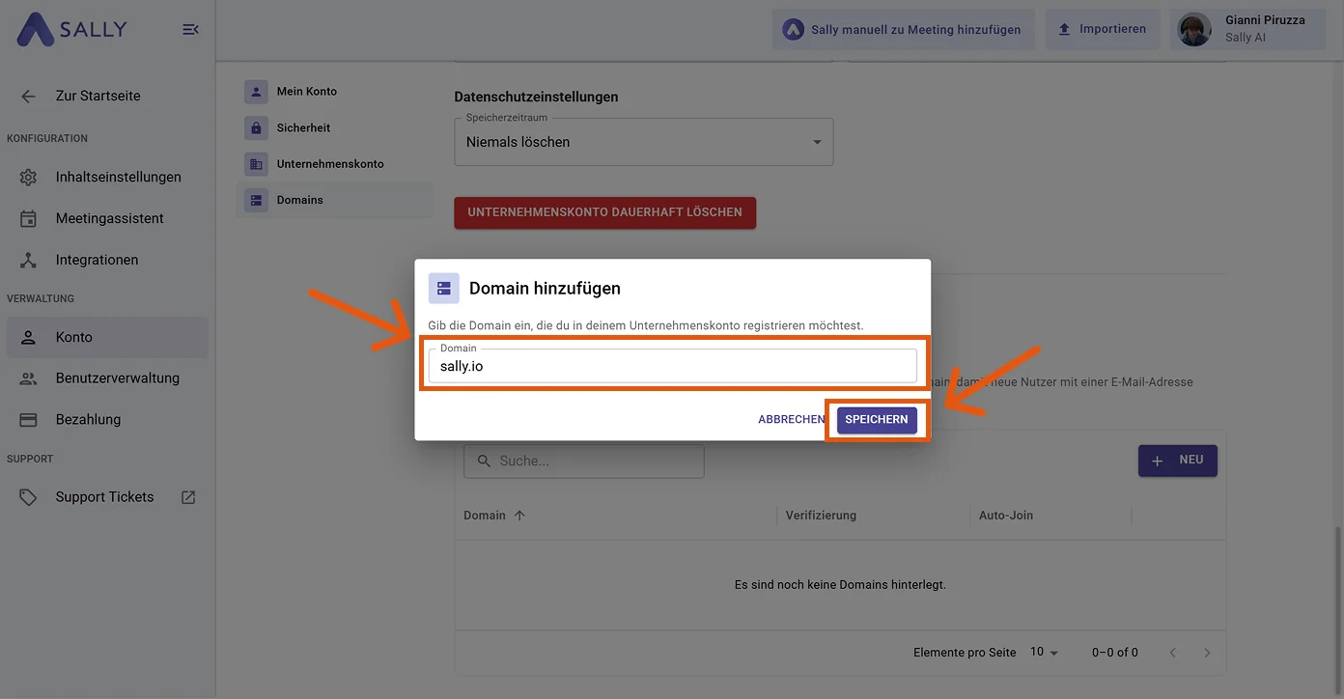Click the Benutzerverwaltung people icon
Viewport: 1344px width, 699px height.
click(x=28, y=378)
